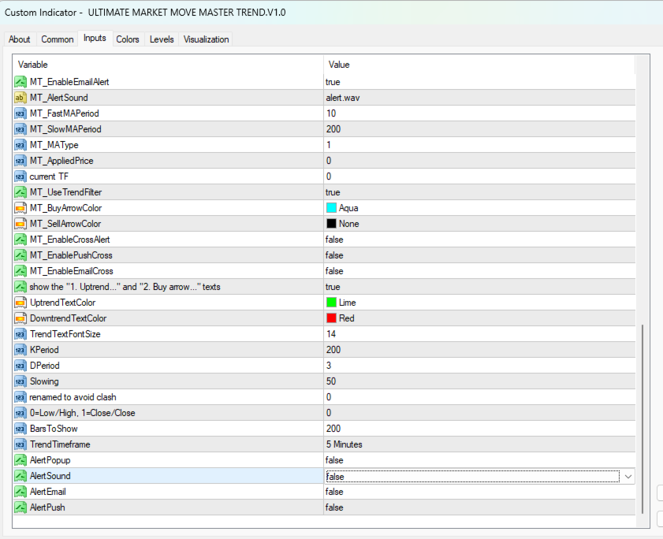Click the MT_EnableEmailAlert boolean icon

pos(20,82)
